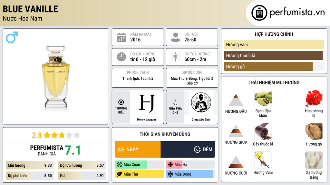Click the Giá 4.91 score bar
Screen dimensions: 330x185
point(82,176)
